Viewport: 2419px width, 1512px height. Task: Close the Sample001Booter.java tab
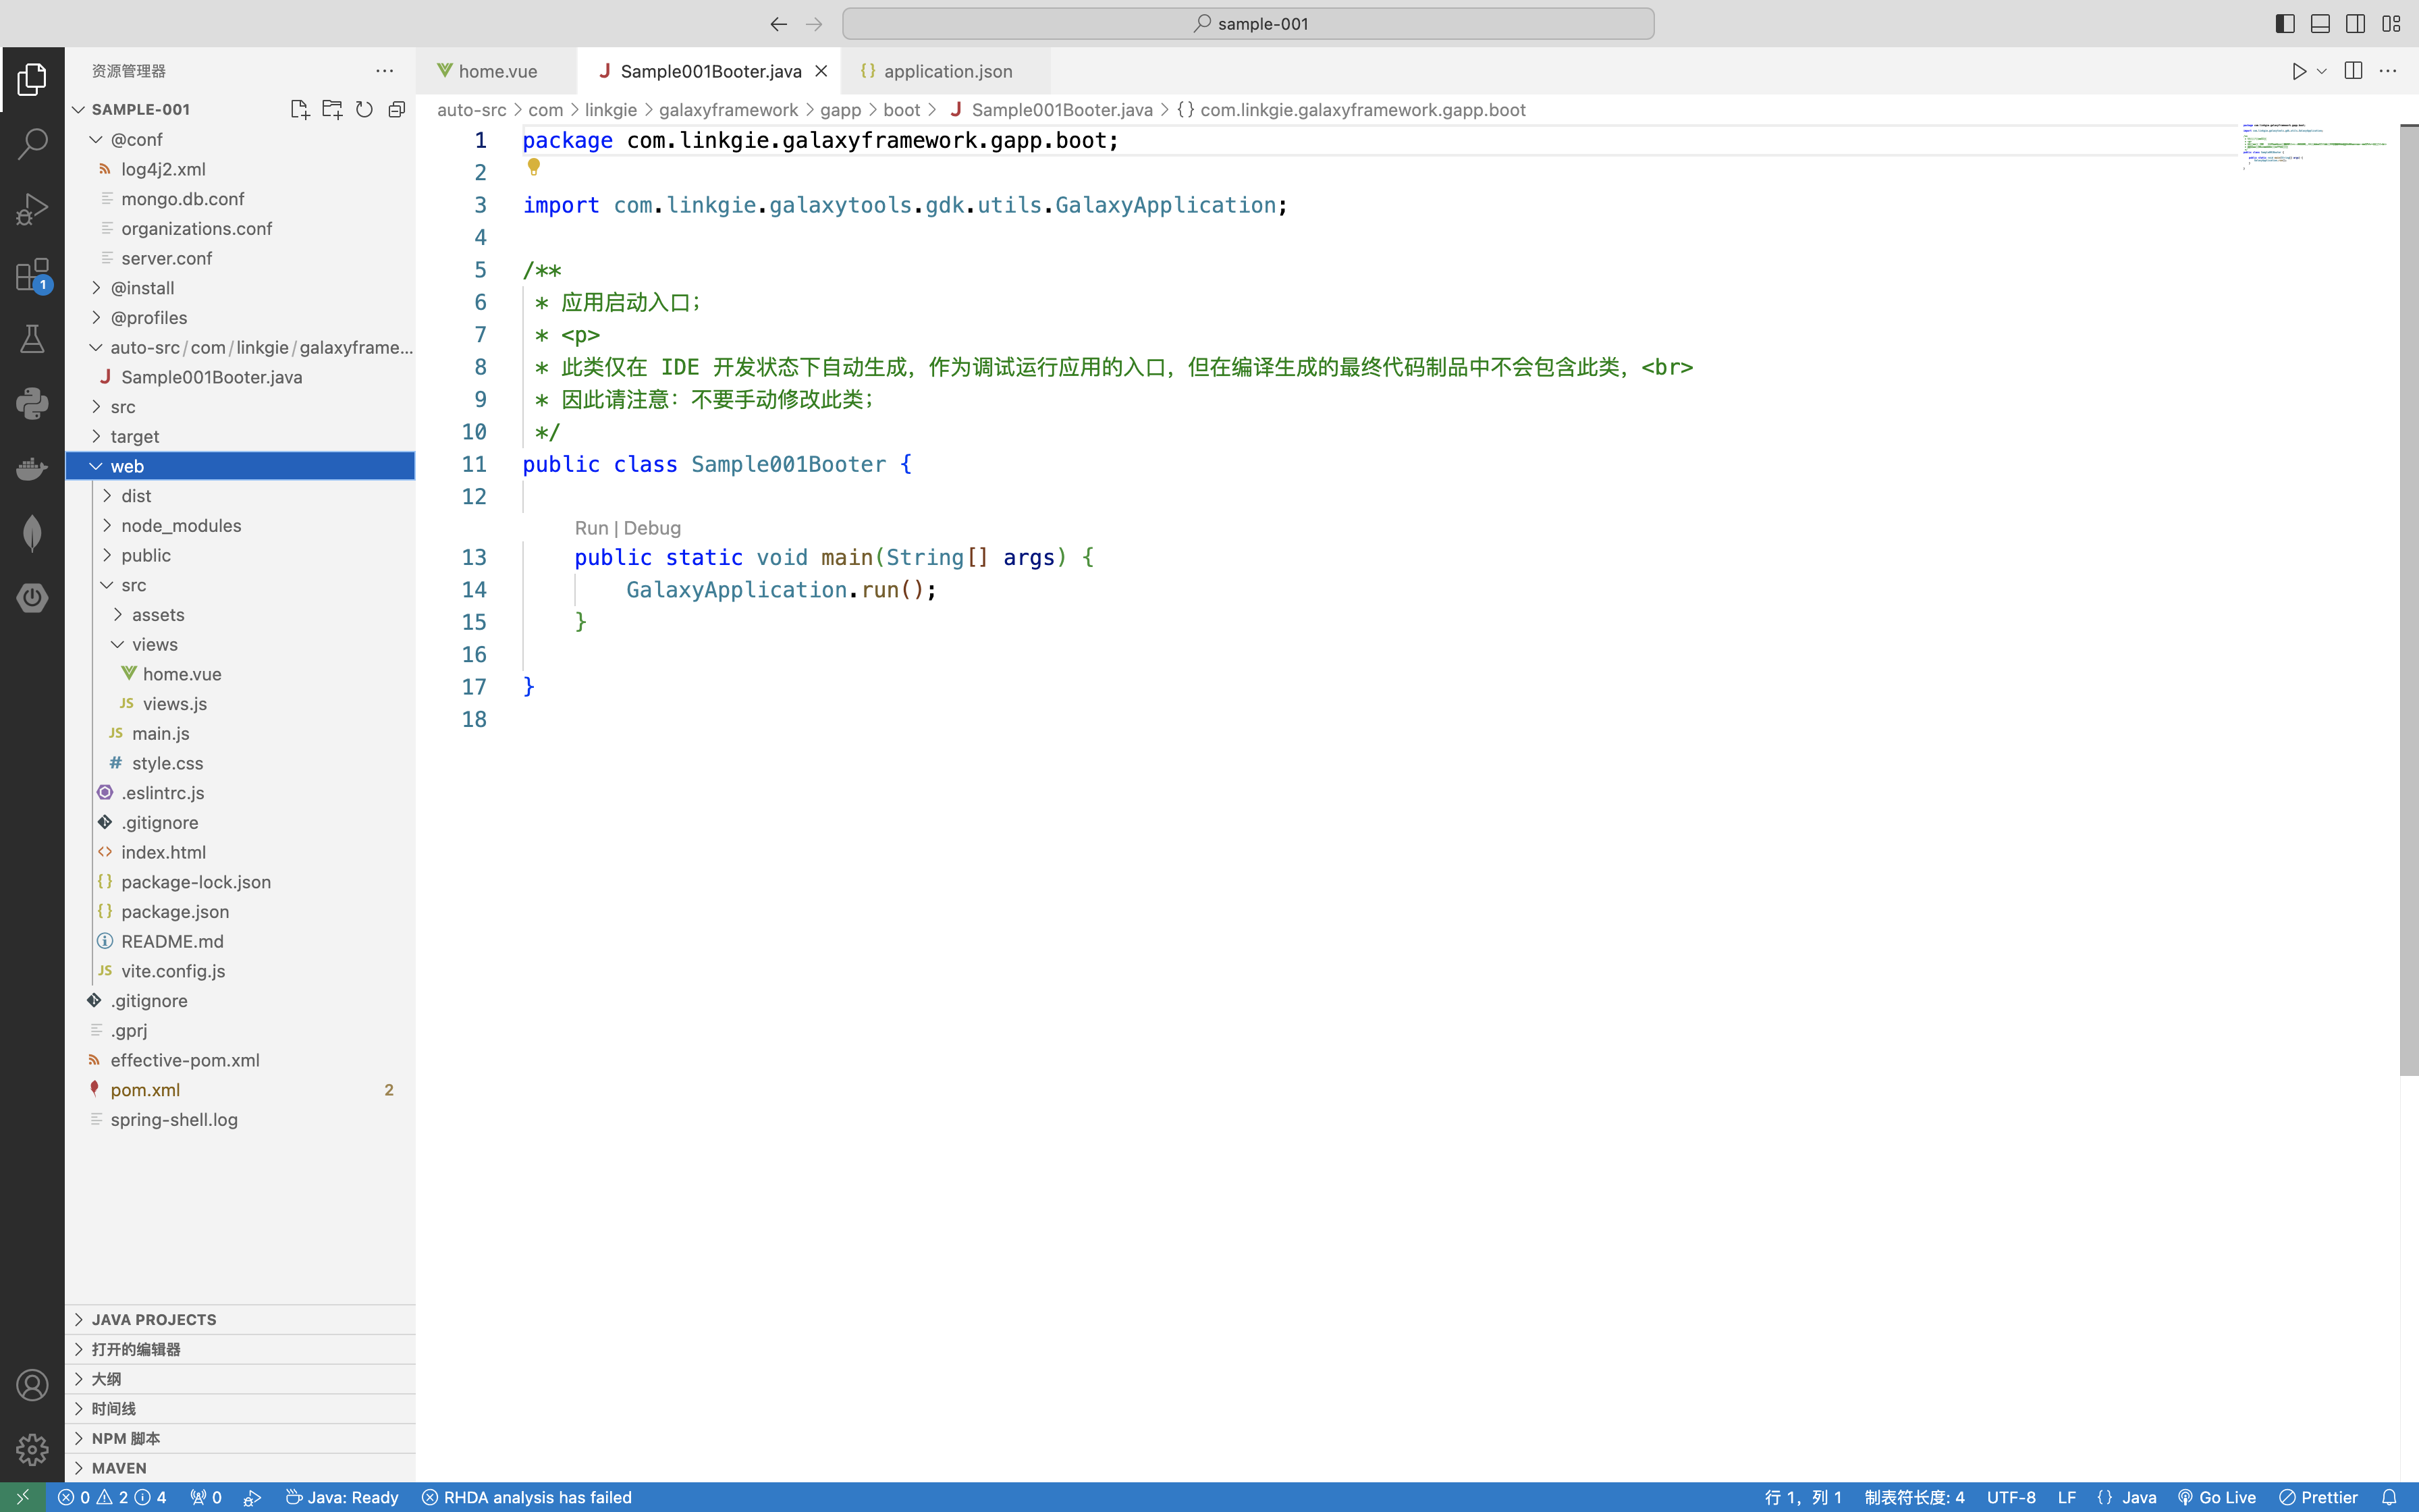[x=821, y=71]
